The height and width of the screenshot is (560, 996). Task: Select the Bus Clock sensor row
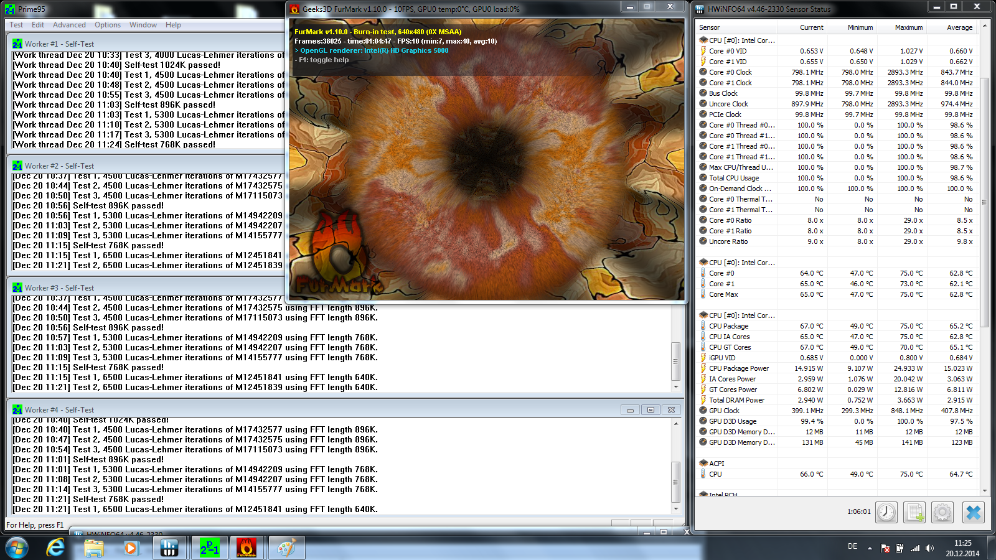click(836, 93)
